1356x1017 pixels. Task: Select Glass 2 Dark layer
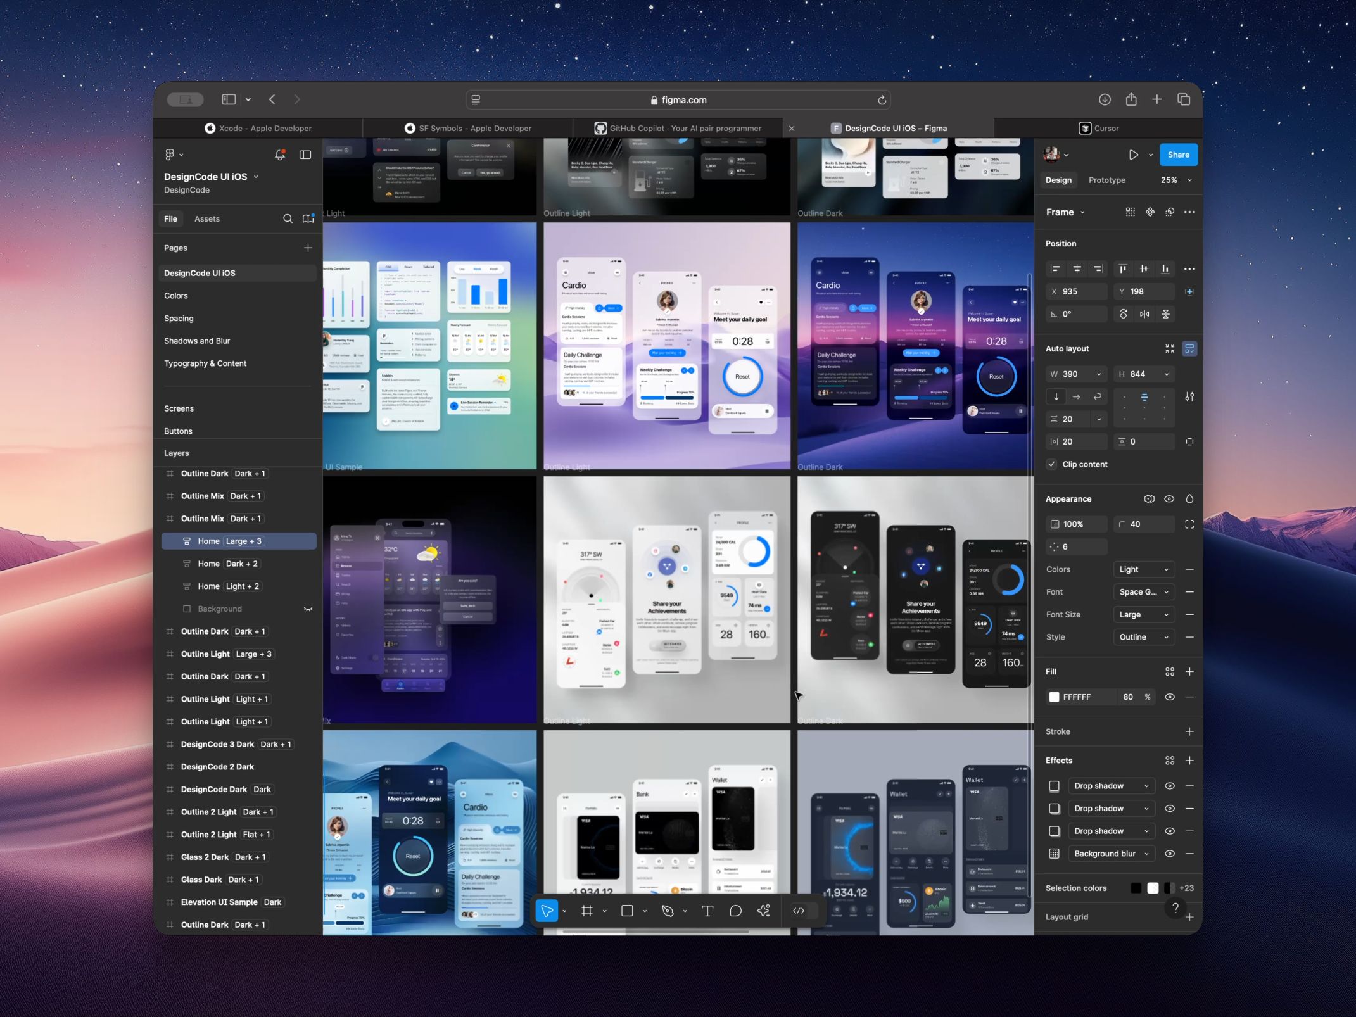coord(238,857)
